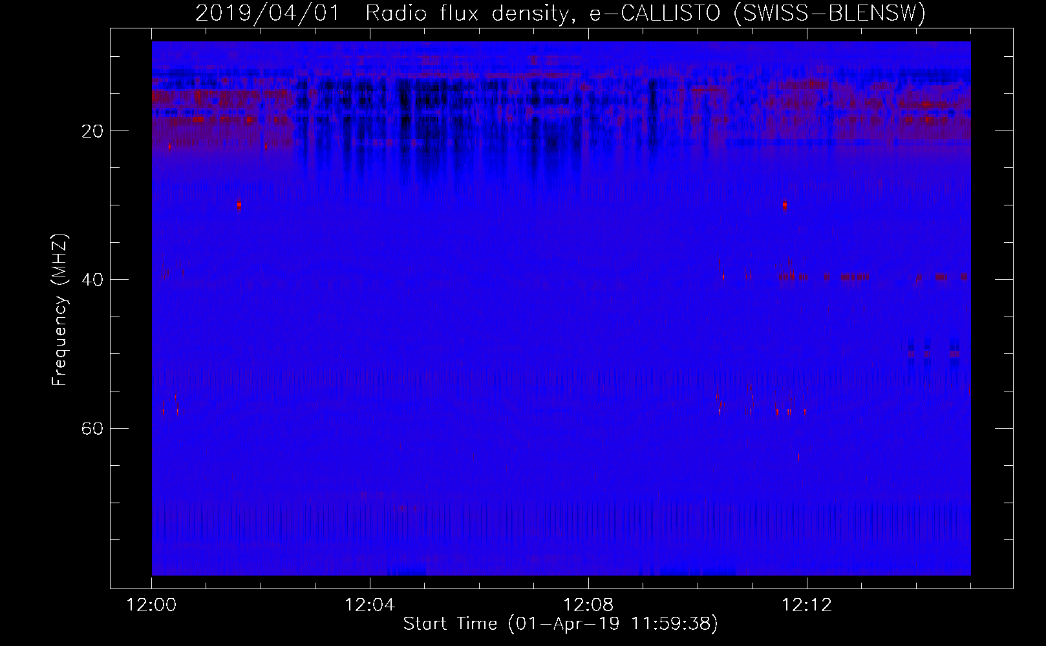The height and width of the screenshot is (646, 1046).
Task: Click the '12:04' time tick label
Action: coord(370,605)
